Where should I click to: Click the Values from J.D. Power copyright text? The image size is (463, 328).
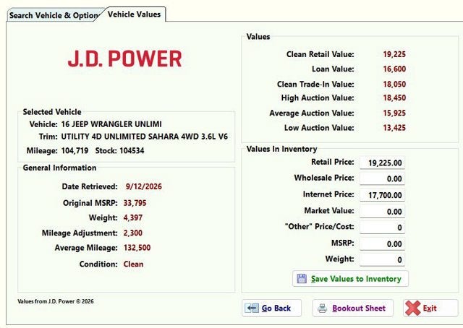click(56, 301)
